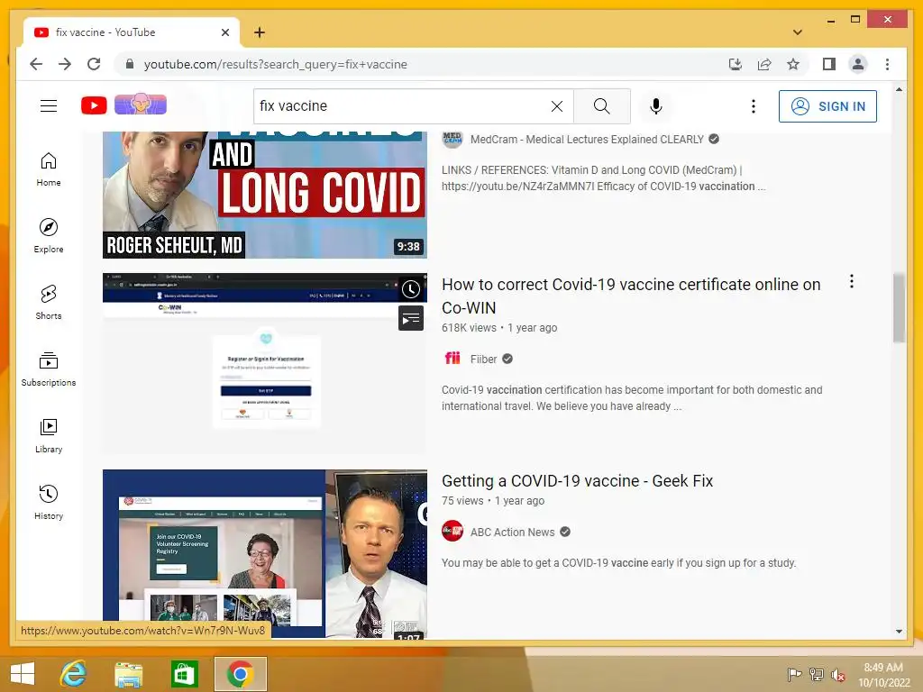Click the address bar URL
Viewport: 923px width, 692px height.
276,64
